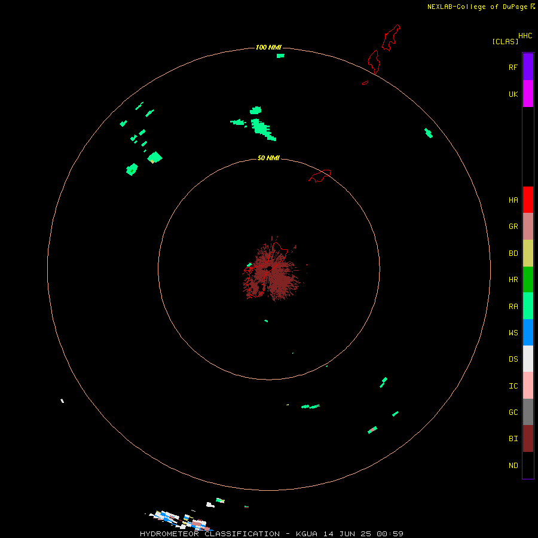Click the BI brown legend swatch

(x=528, y=439)
